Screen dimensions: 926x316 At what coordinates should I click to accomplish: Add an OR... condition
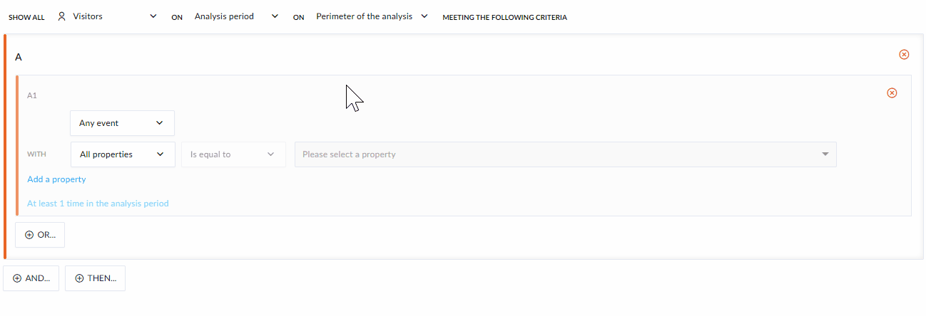tap(40, 235)
